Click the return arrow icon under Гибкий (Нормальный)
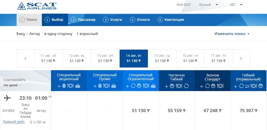 (247, 86)
